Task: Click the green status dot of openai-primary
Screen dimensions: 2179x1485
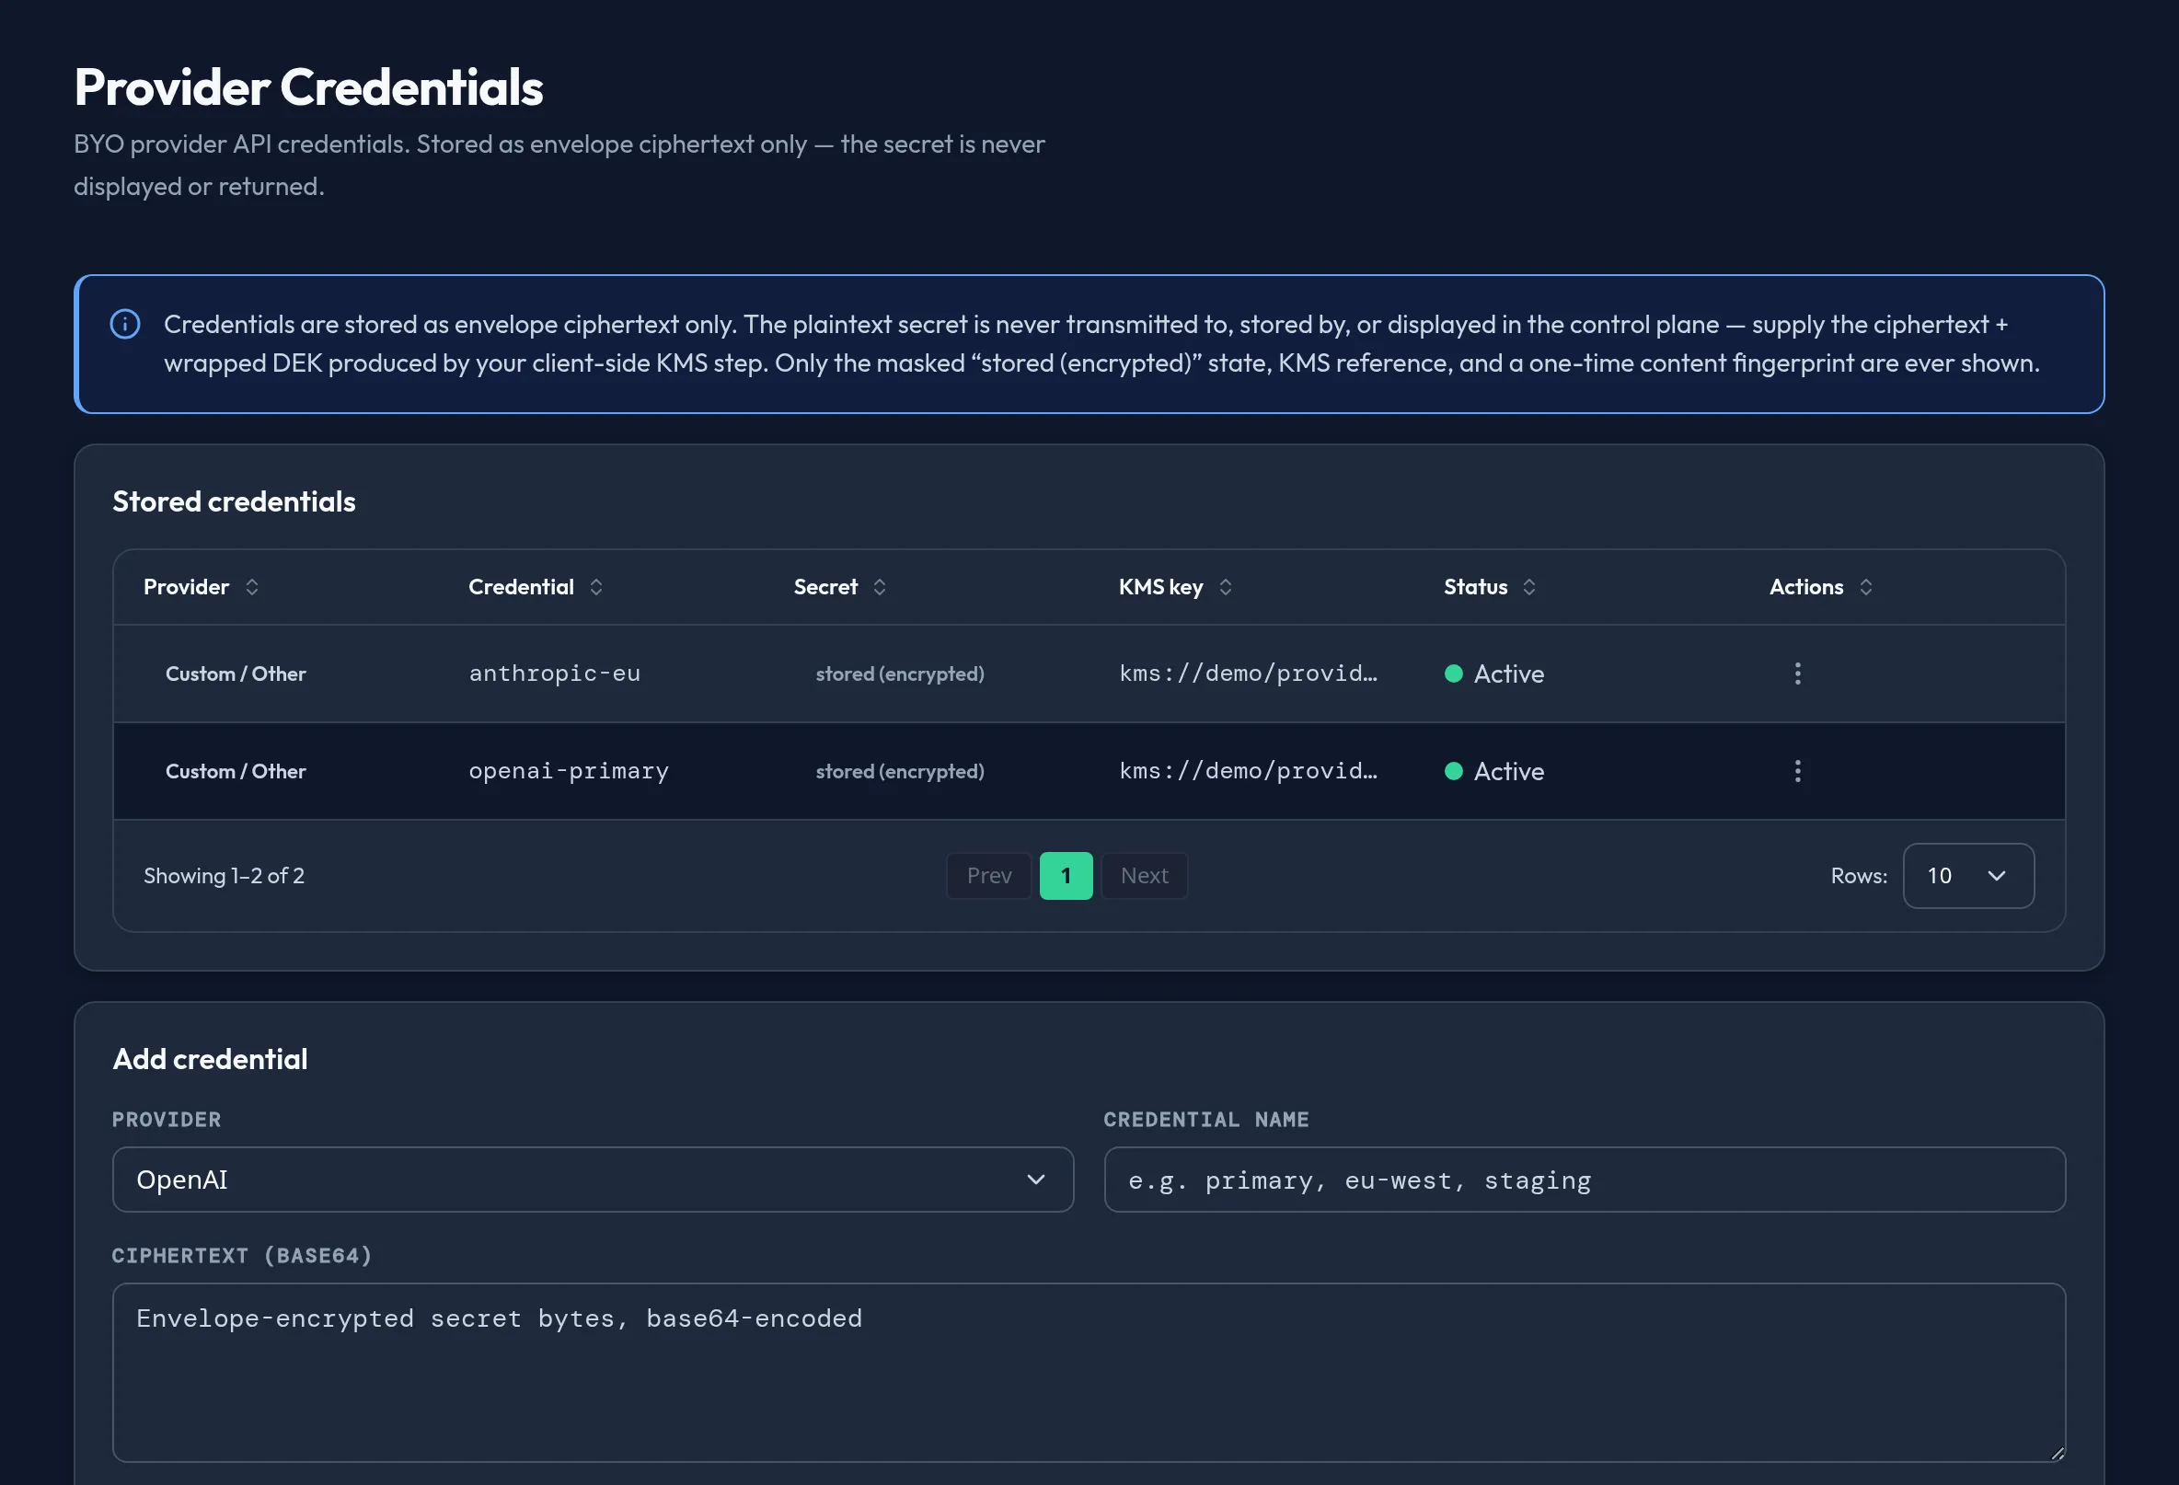Action: pyautogui.click(x=1453, y=772)
